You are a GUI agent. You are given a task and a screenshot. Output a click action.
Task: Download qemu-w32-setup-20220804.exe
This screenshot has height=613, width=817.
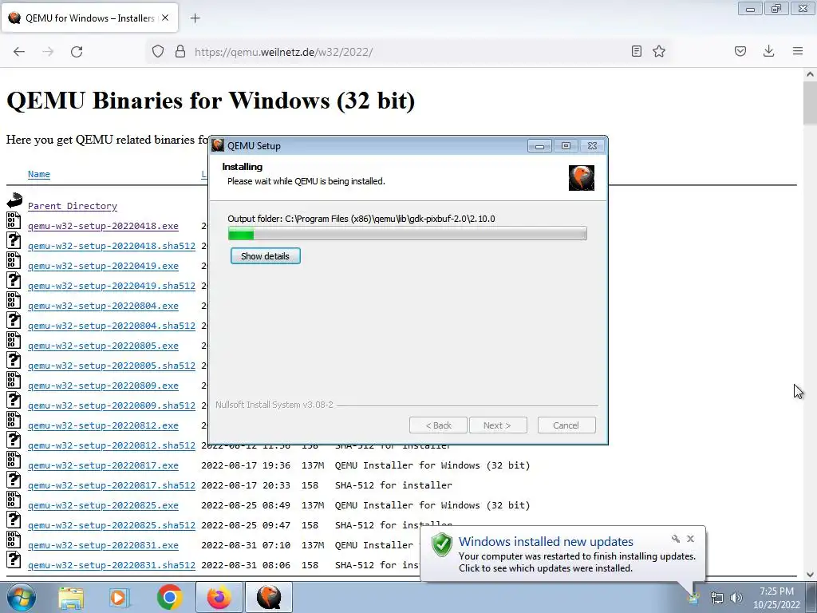103,306
